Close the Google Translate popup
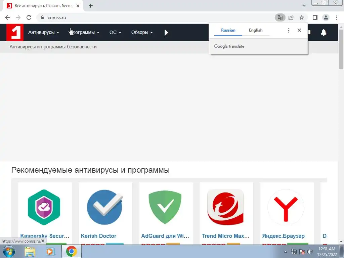 [299, 30]
